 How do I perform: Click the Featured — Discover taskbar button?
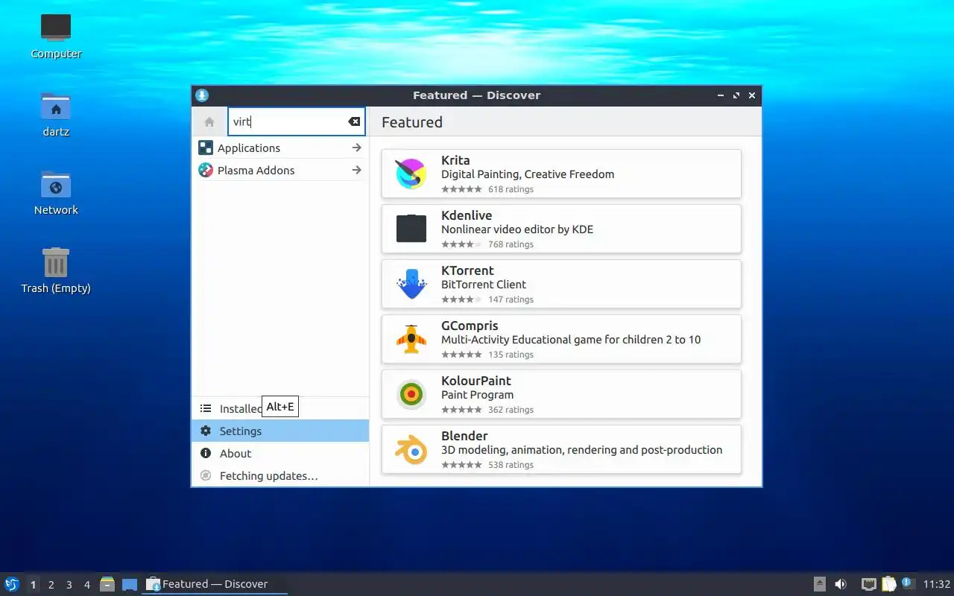(x=215, y=584)
